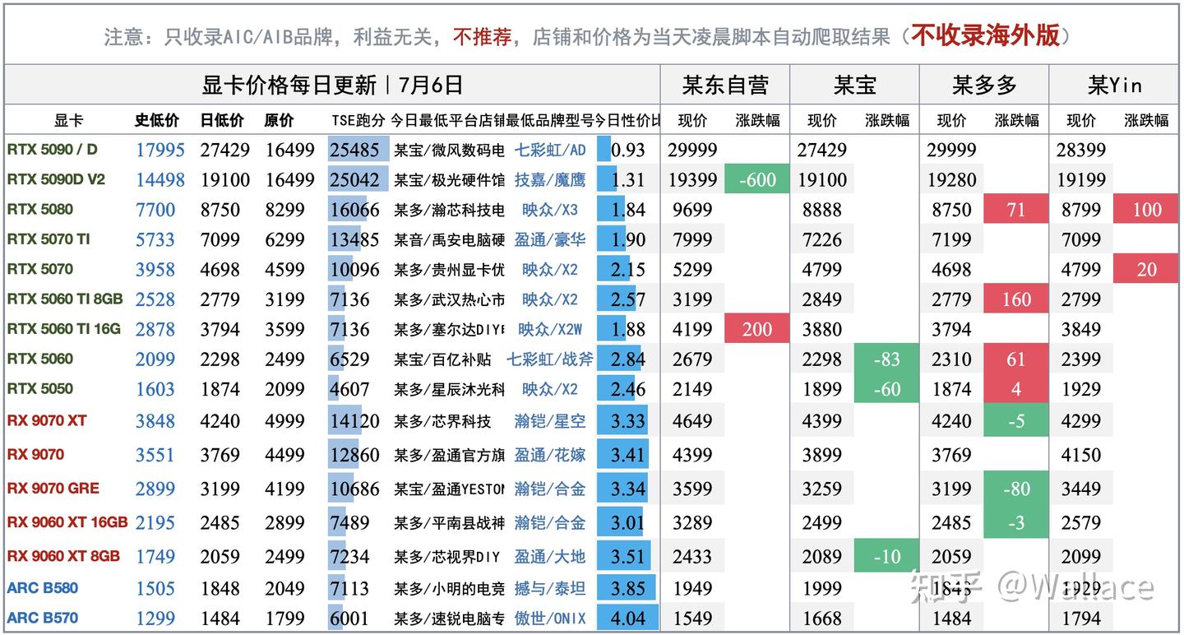Viewport: 1184px width, 635px height.
Task: Select the RX 9060 XT 16GB row label
Action: pos(67,521)
